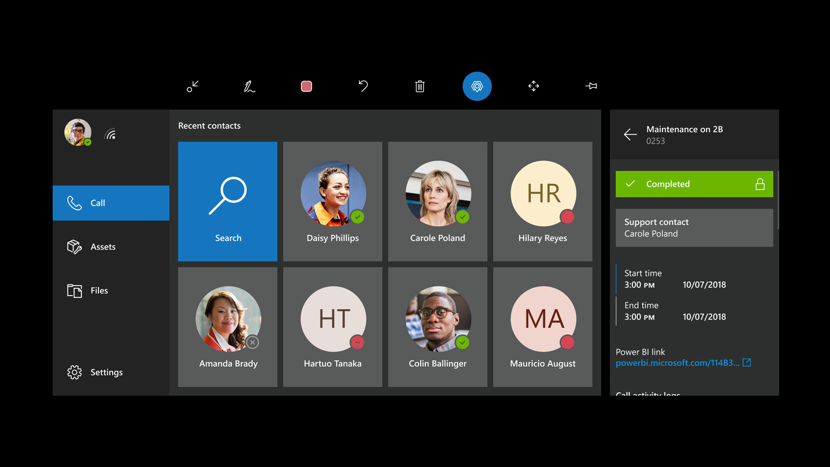
Task: Erase all annotations with the trash tool
Action: [420, 86]
